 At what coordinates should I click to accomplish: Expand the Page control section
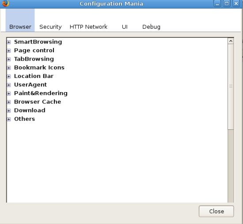click(9, 50)
